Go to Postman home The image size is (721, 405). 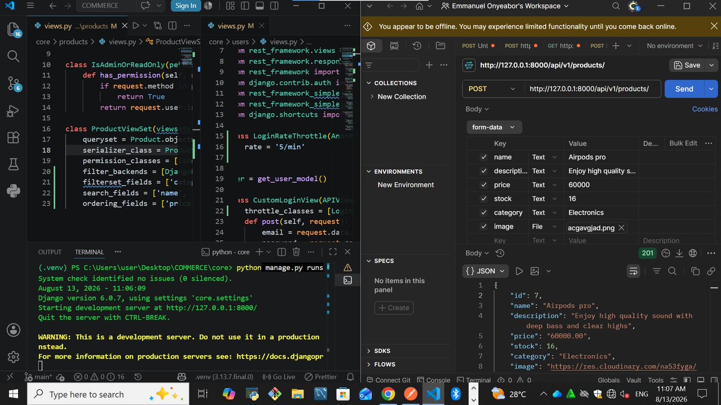pyautogui.click(x=419, y=6)
